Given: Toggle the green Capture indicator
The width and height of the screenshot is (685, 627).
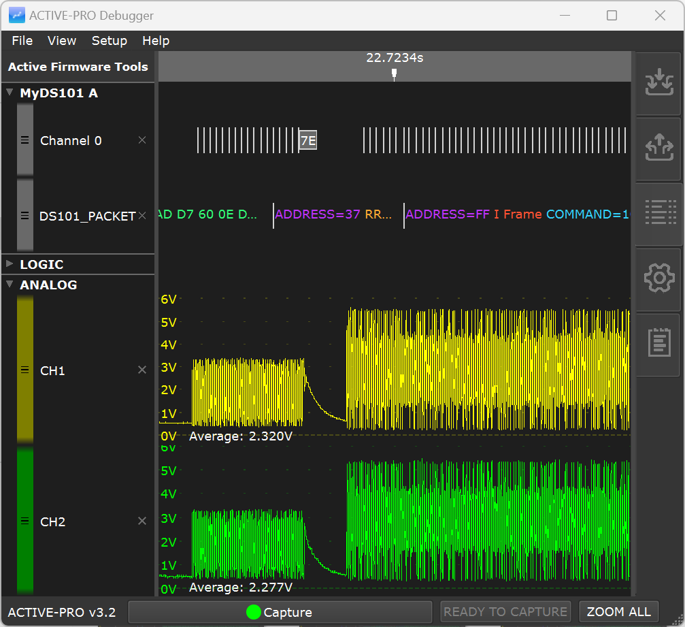Looking at the screenshot, I should [253, 612].
